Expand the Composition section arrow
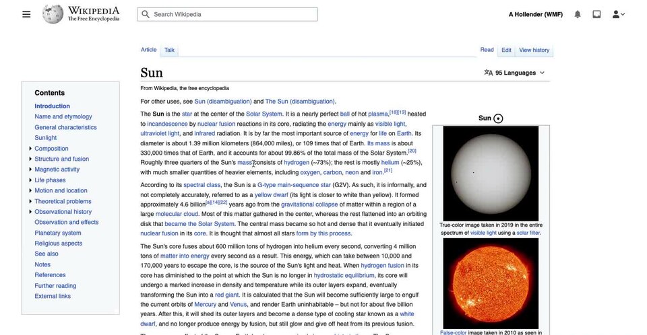Image resolution: width=647 pixels, height=335 pixels. point(30,149)
